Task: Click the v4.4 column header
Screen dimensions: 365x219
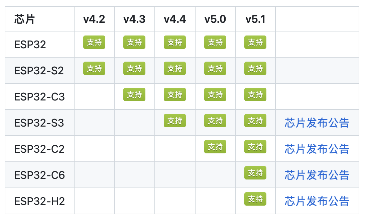Action: [x=175, y=19]
